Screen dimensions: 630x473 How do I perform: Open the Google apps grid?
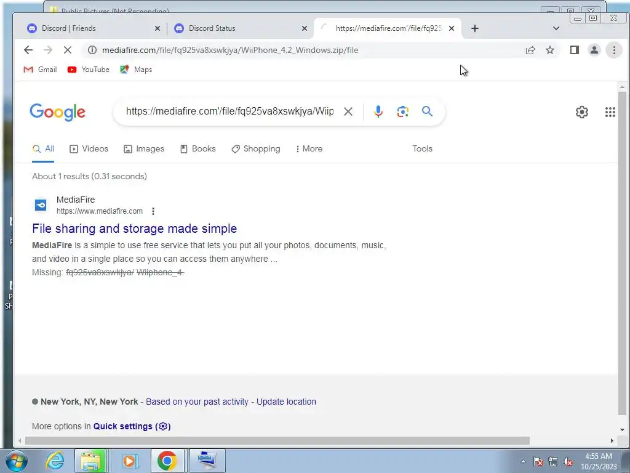point(610,112)
